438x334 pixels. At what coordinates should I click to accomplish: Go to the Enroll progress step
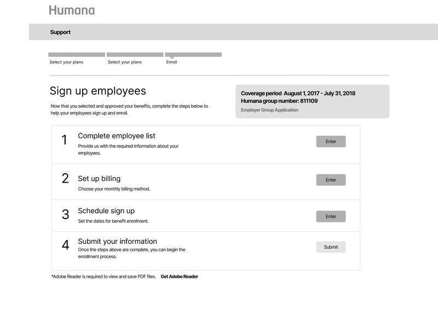(x=171, y=62)
